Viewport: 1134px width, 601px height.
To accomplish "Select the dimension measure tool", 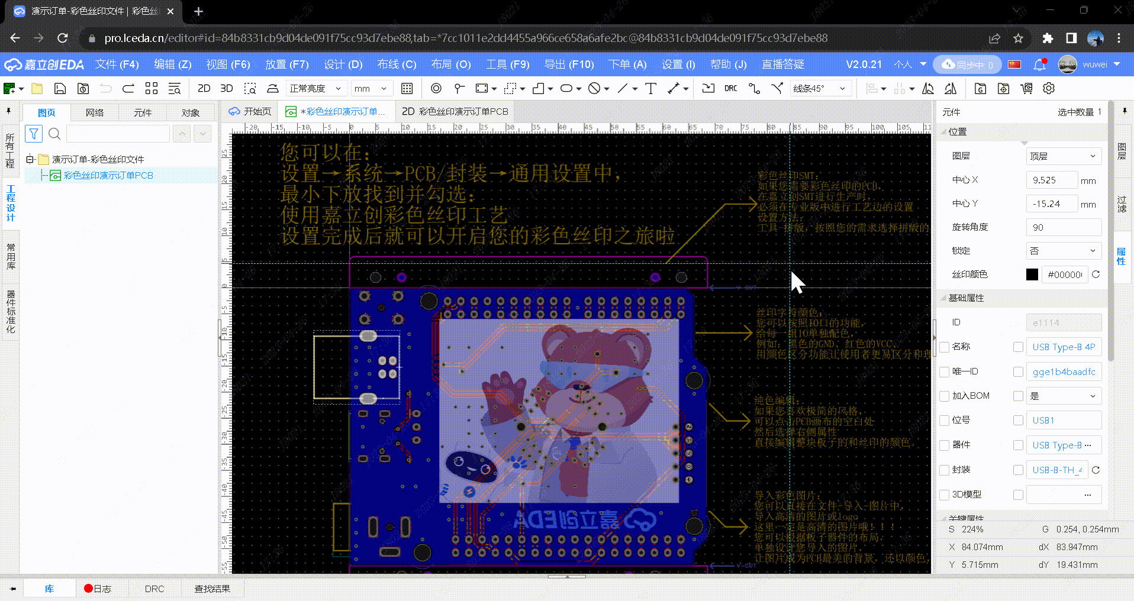I will (x=674, y=89).
